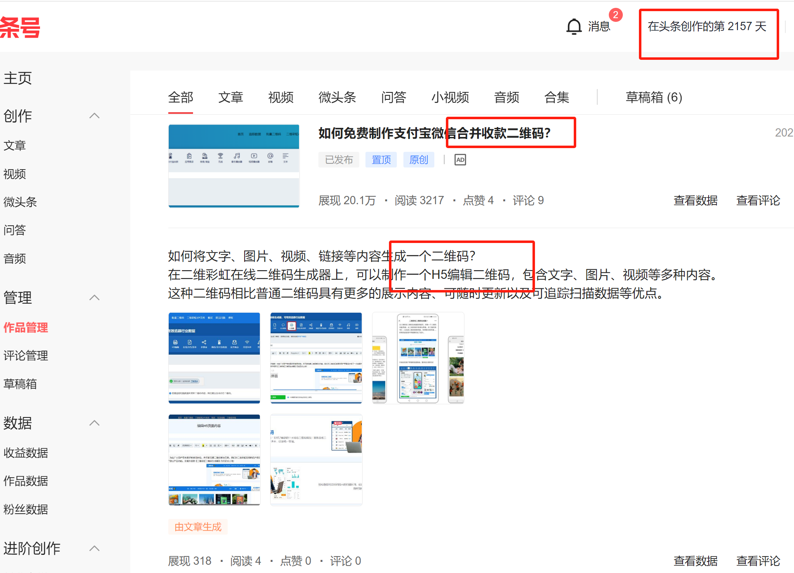The image size is (794, 573).
Task: Click the 置顶 tag on first article
Action: click(x=381, y=160)
